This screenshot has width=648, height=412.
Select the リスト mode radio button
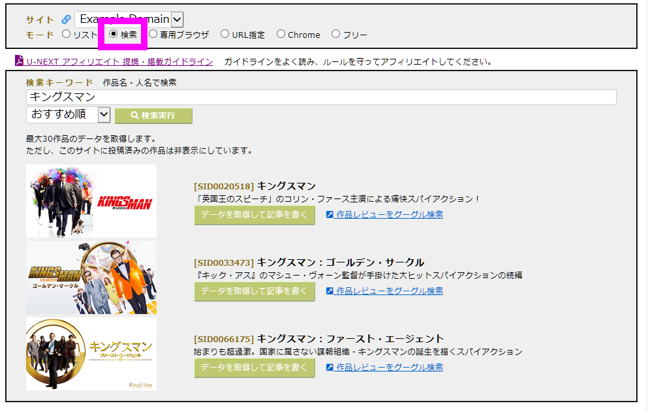[67, 34]
